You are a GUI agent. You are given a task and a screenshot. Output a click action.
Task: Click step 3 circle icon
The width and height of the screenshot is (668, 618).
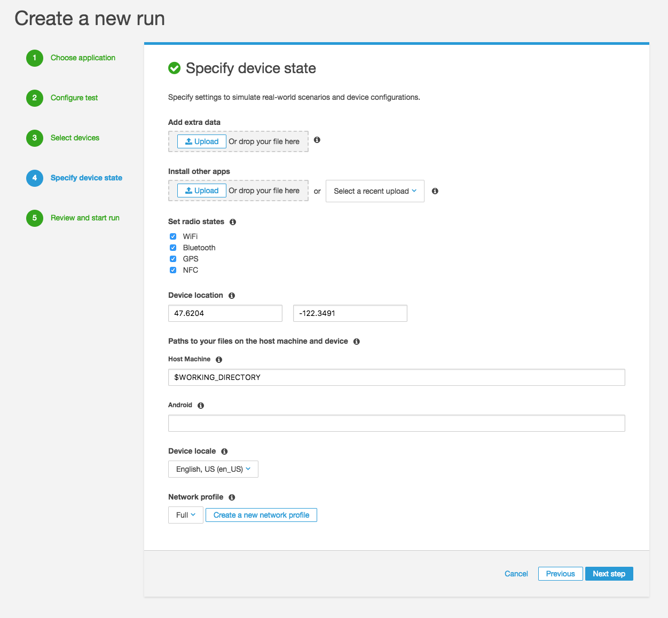tap(35, 138)
